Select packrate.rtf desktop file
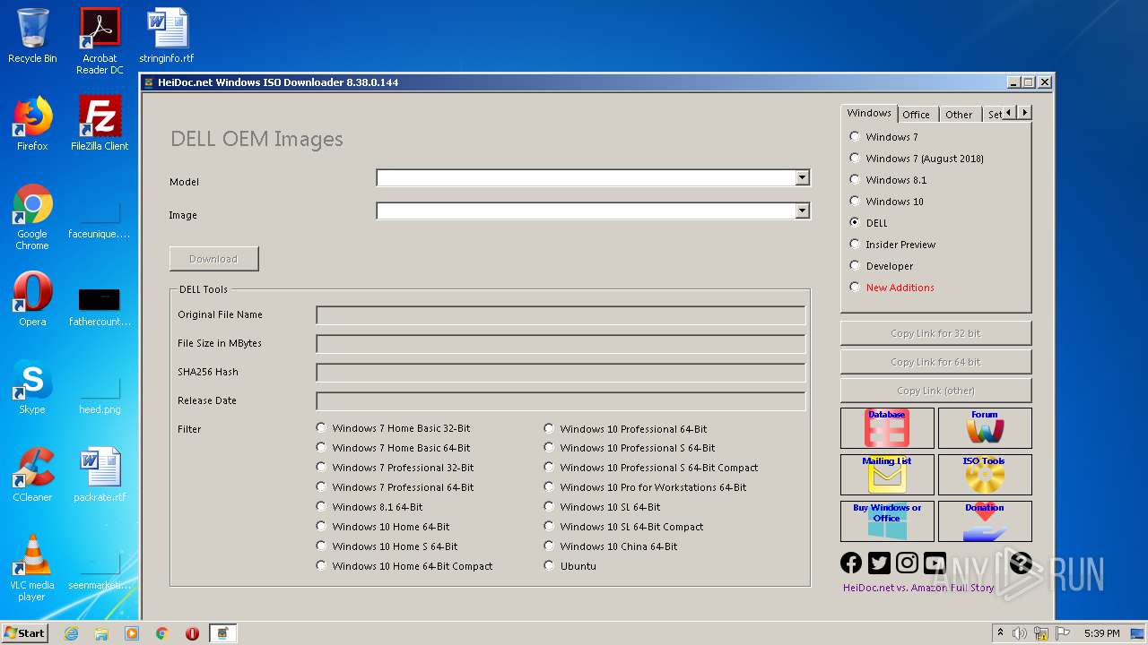This screenshot has width=1148, height=645. (x=100, y=475)
